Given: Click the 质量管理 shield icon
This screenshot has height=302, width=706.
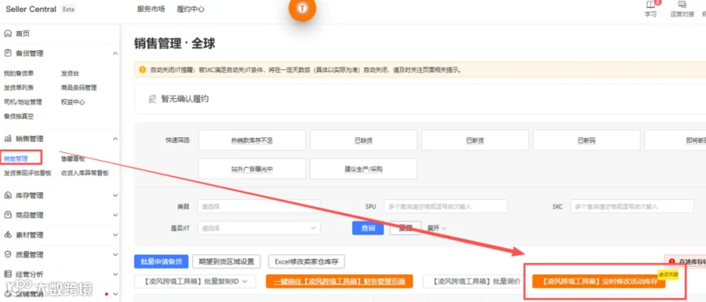Looking at the screenshot, I should [7, 254].
